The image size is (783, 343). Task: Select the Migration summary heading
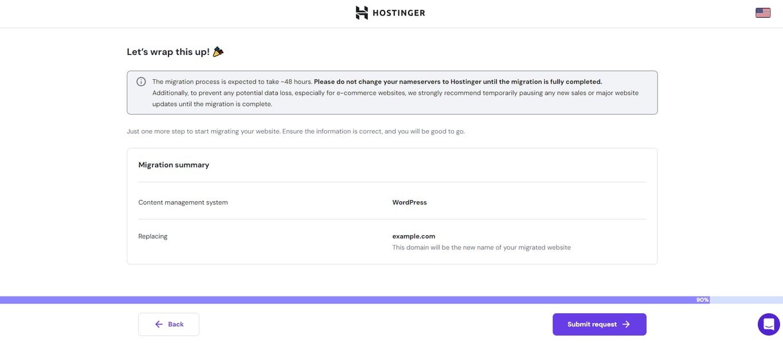[x=174, y=165]
